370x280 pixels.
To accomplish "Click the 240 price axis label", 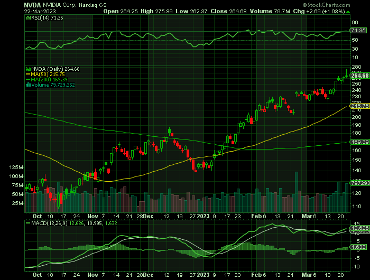I will [356, 90].
